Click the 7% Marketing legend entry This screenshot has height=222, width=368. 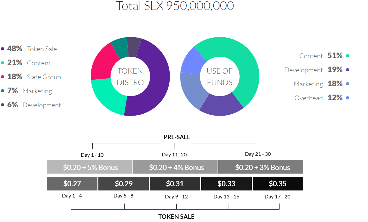30,91
